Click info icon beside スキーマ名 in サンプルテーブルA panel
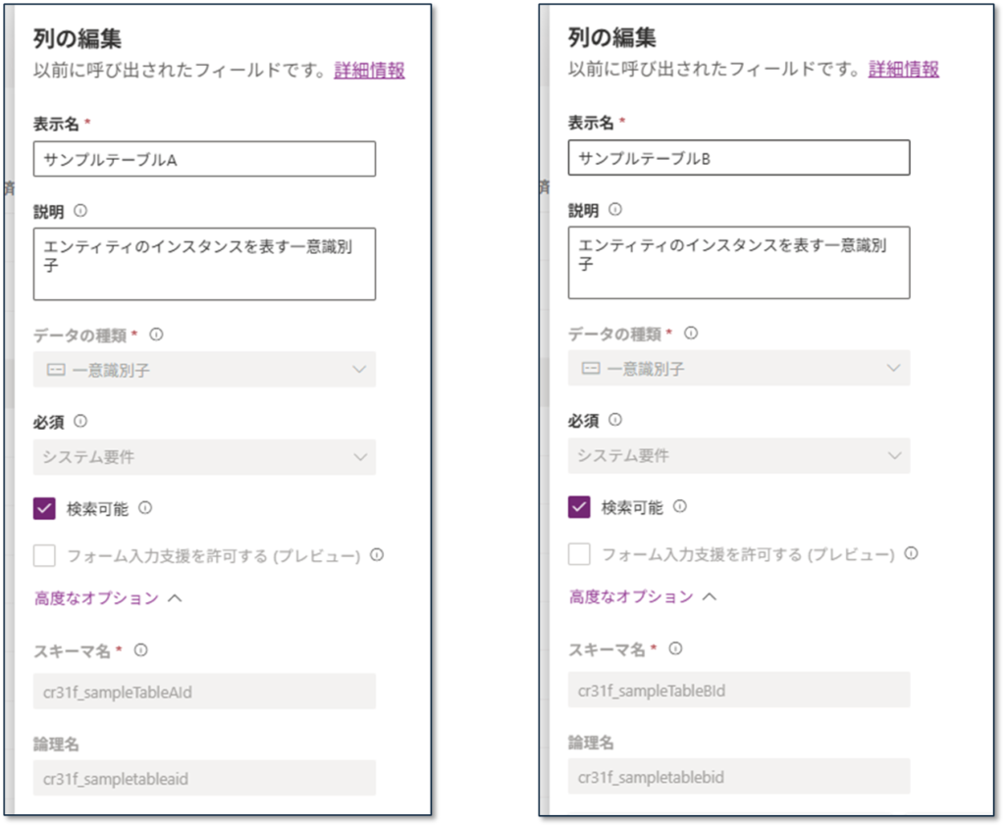This screenshot has height=827, width=1005. (140, 650)
